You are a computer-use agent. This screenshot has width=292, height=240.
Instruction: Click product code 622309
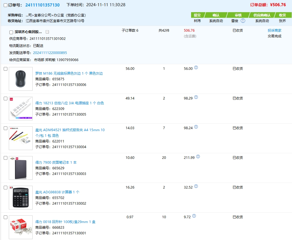58,109
